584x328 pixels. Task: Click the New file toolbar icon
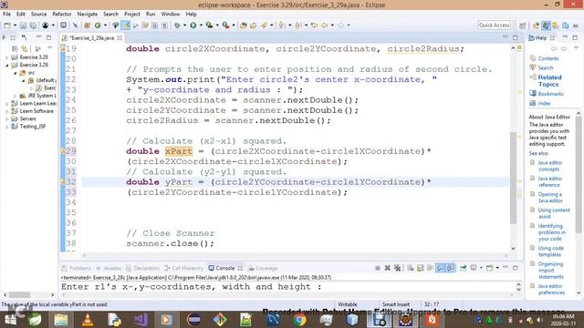pyautogui.click(x=7, y=26)
